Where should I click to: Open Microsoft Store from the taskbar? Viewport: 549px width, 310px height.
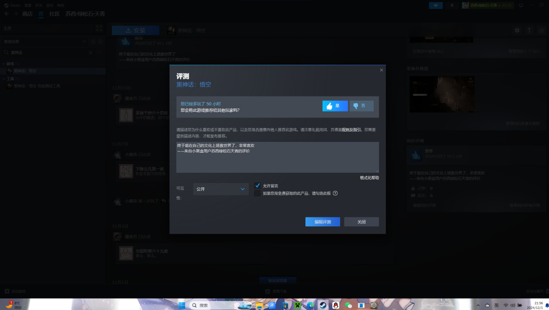[284, 305]
